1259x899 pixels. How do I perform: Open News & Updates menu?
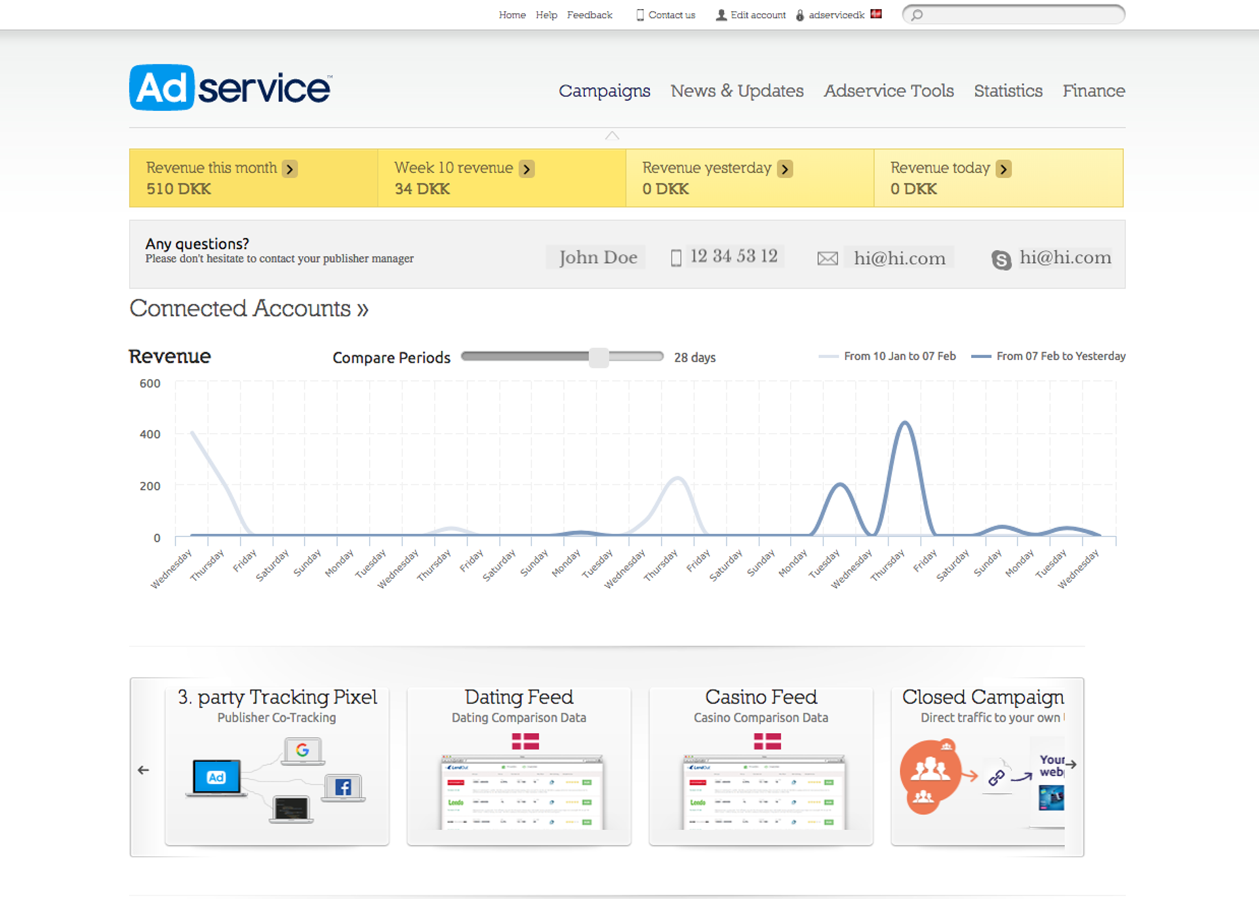[736, 90]
